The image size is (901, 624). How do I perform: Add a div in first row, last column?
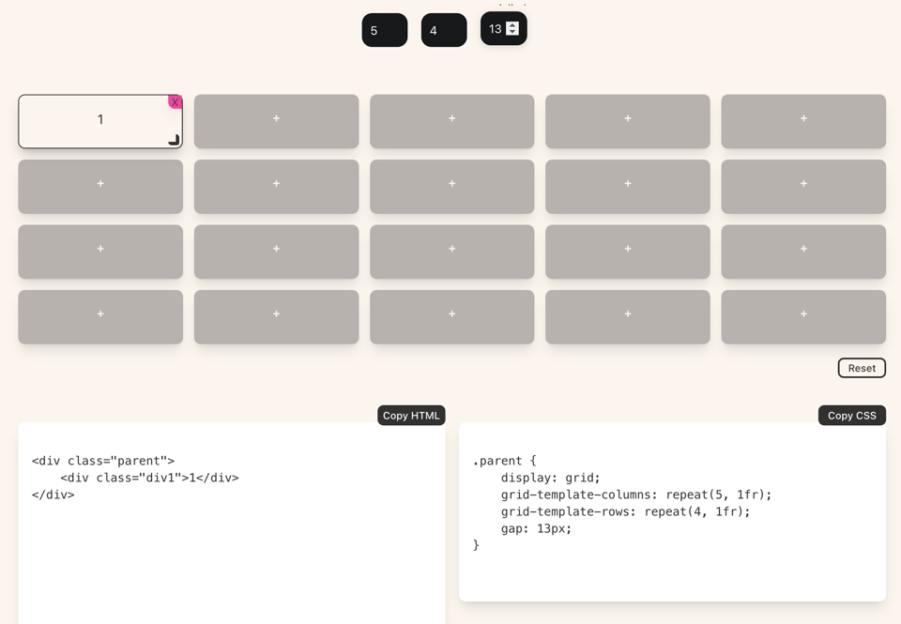(x=803, y=120)
